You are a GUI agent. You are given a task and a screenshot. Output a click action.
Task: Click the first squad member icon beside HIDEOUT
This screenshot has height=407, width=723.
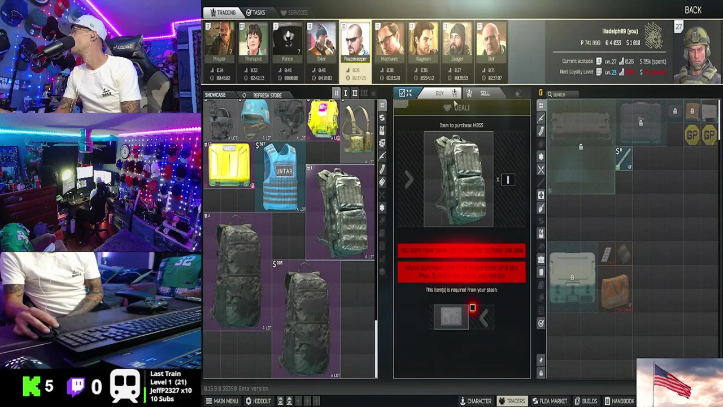(280, 401)
